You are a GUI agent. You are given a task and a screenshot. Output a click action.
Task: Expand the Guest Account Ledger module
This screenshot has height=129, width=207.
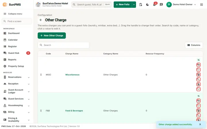click(29, 92)
